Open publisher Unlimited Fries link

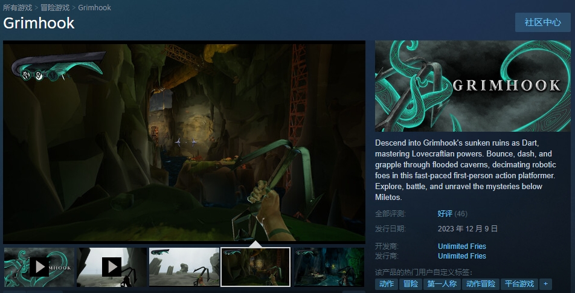[462, 256]
